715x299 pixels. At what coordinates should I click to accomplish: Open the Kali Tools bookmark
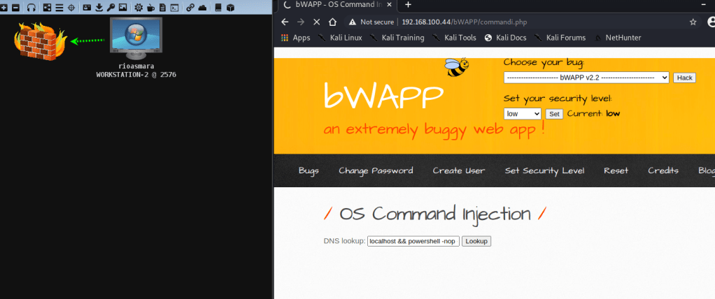tap(455, 38)
